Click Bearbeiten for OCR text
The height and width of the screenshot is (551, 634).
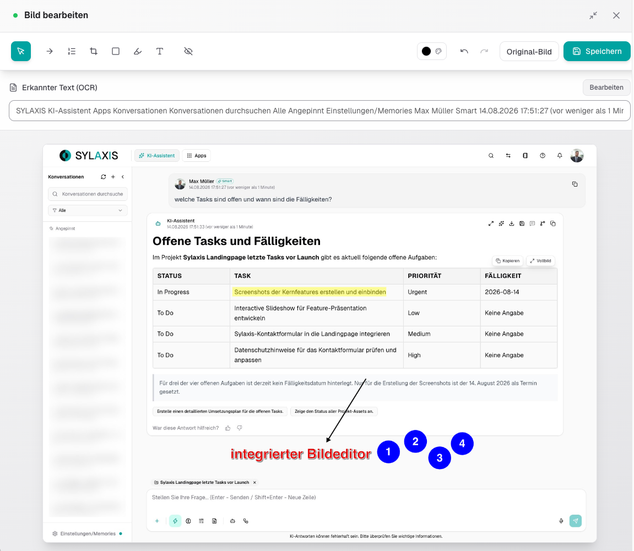click(x=606, y=88)
